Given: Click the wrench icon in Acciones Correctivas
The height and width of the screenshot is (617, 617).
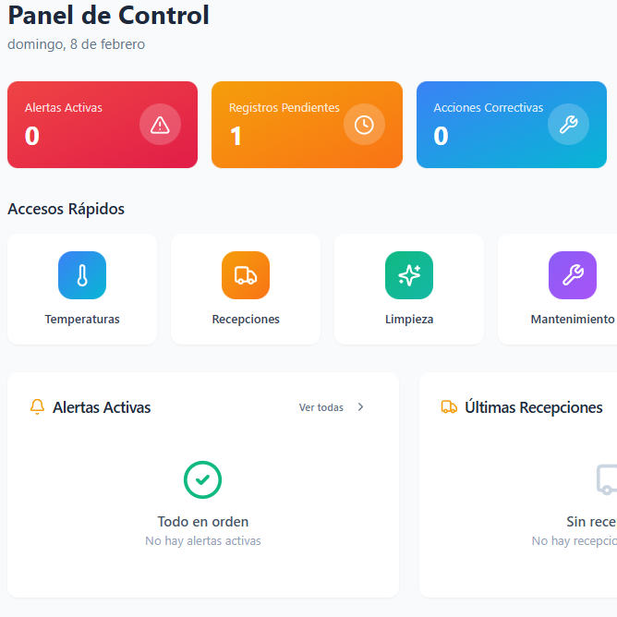Looking at the screenshot, I should pyautogui.click(x=568, y=125).
